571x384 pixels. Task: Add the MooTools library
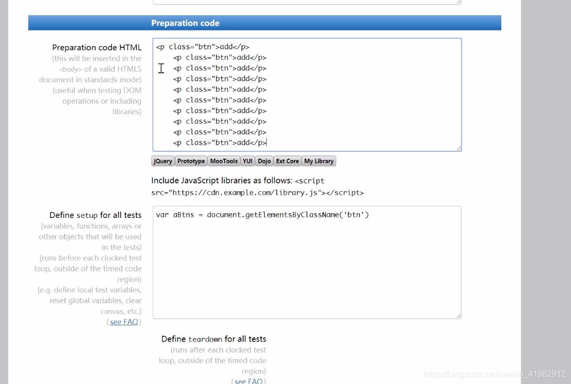coord(224,161)
